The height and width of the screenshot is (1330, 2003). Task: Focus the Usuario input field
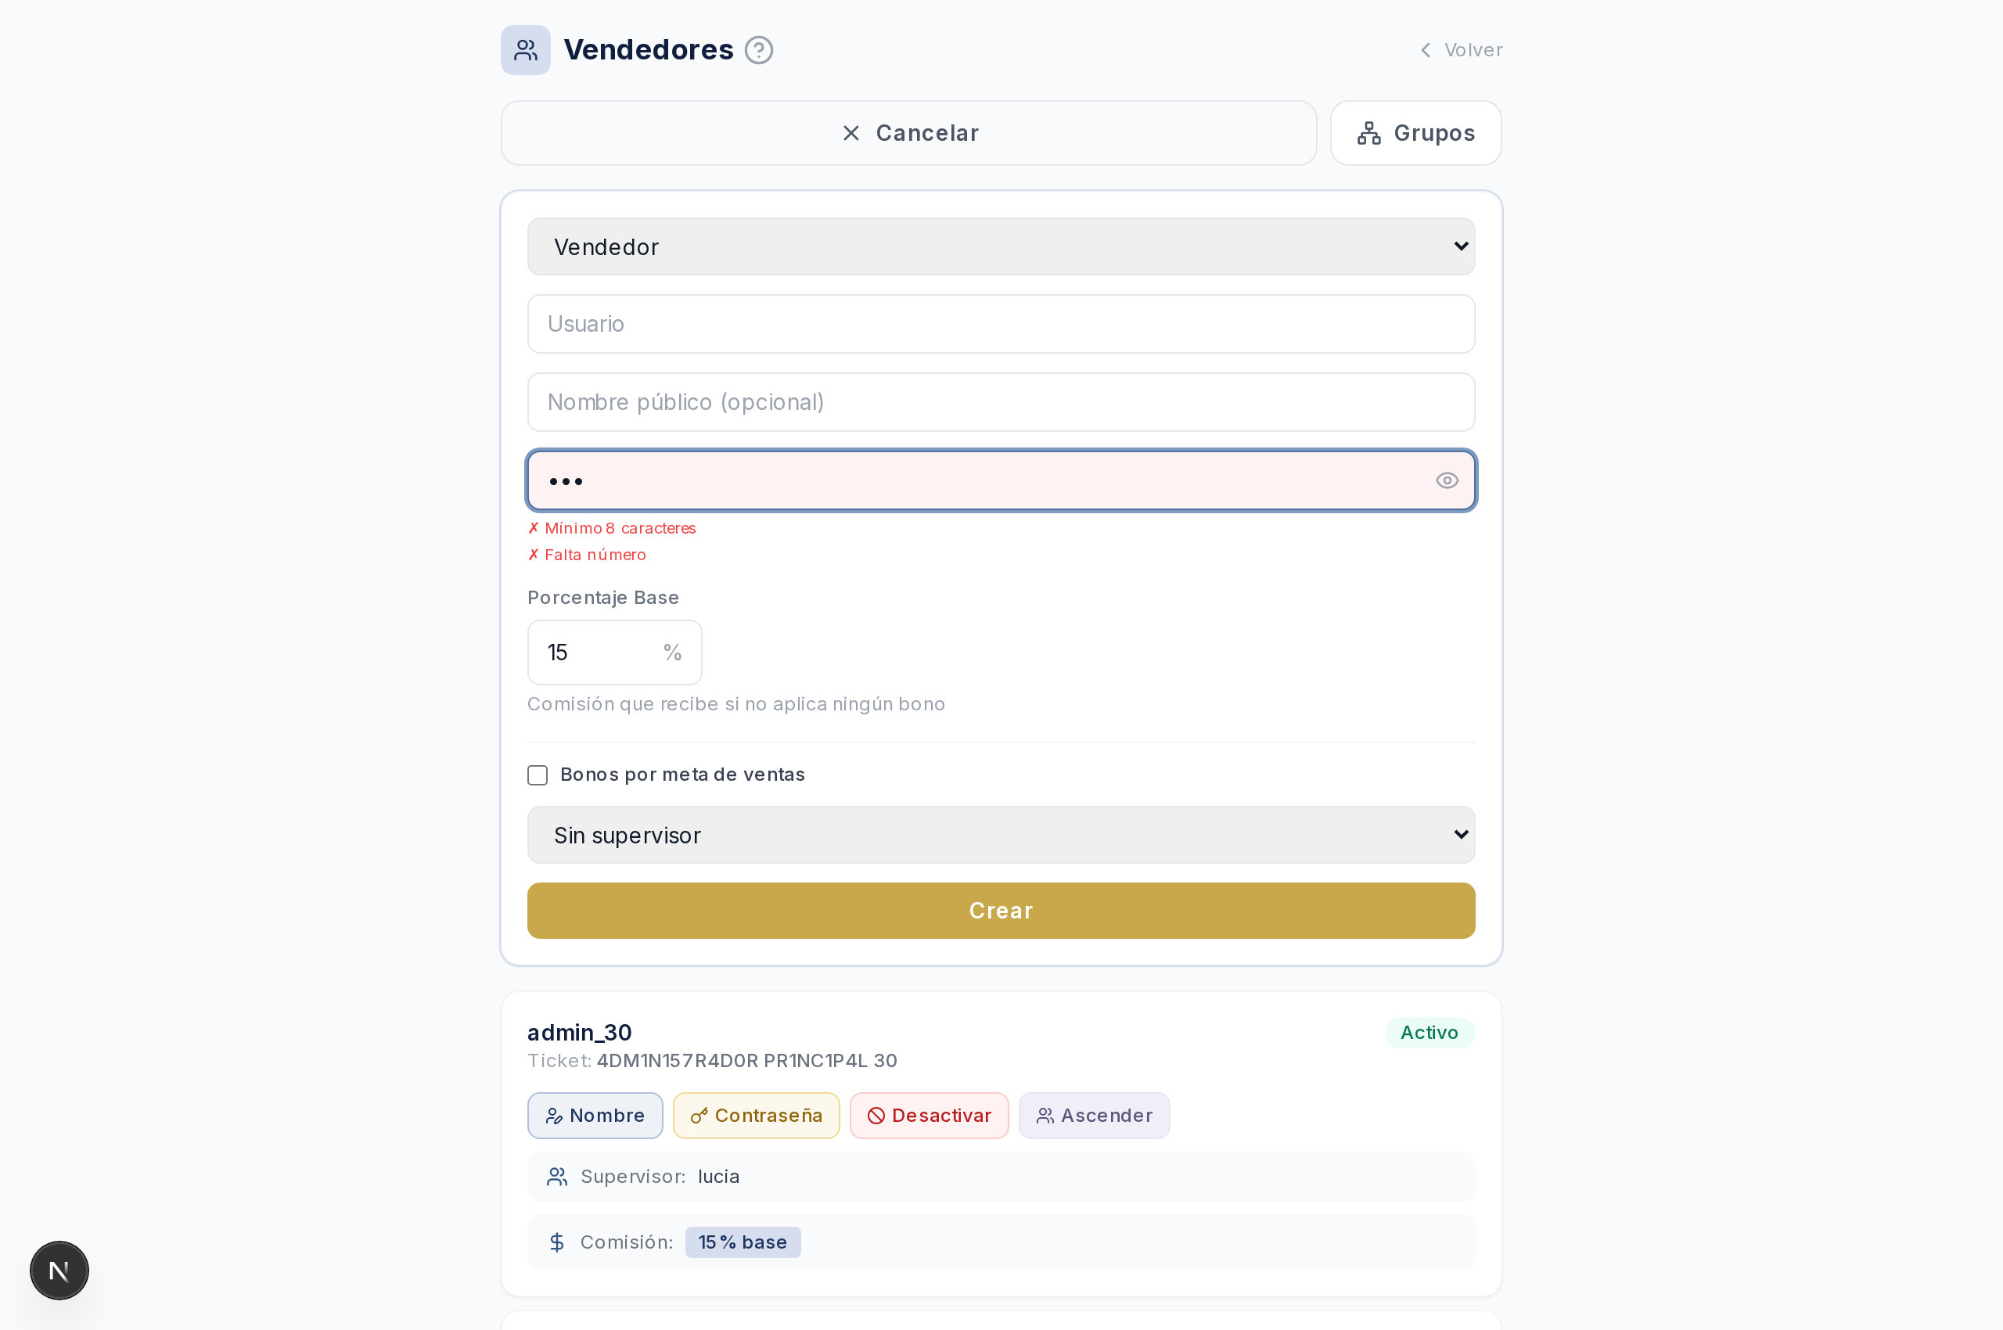(1000, 324)
